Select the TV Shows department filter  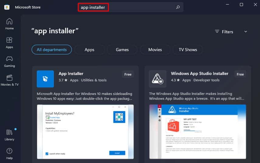[188, 50]
